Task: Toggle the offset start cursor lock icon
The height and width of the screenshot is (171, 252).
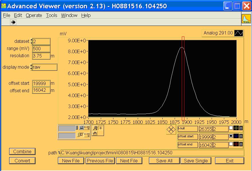Action: pyautogui.click(x=241, y=136)
